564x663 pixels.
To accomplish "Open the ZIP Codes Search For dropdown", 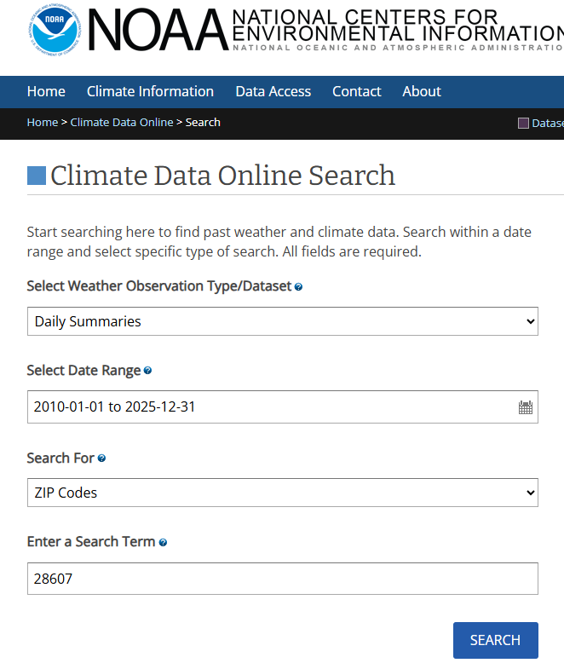I will click(282, 493).
